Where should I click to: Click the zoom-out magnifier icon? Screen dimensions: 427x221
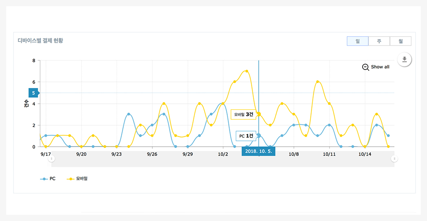tap(365, 67)
